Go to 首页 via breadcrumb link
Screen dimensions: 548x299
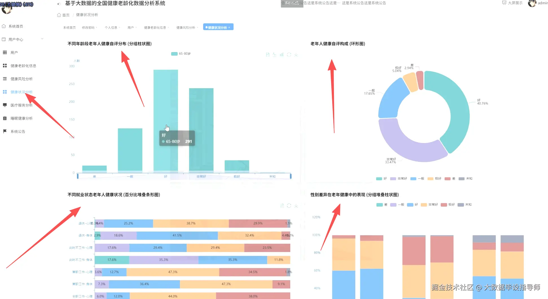point(66,15)
